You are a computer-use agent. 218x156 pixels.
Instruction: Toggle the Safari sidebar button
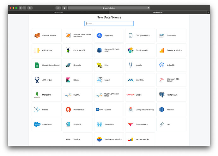[30, 8]
